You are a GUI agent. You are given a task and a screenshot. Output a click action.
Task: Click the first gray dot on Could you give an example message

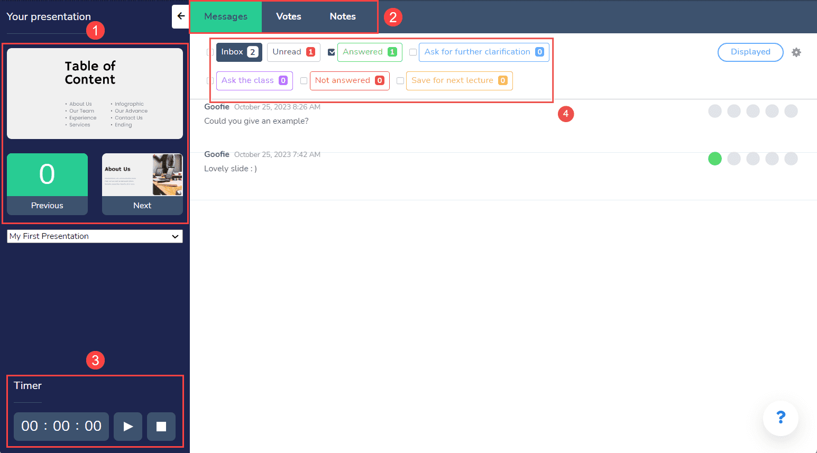point(715,111)
